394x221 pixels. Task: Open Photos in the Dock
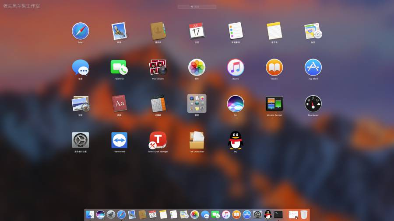click(x=194, y=214)
